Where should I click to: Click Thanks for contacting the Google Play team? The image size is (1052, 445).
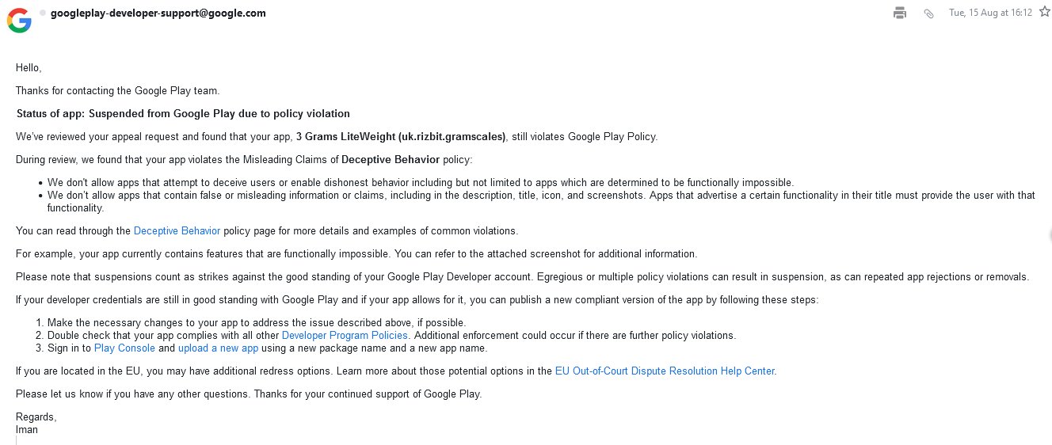(x=117, y=91)
